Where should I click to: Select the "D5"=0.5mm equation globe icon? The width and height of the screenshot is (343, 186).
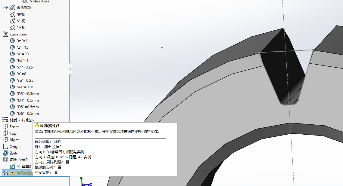12,107
